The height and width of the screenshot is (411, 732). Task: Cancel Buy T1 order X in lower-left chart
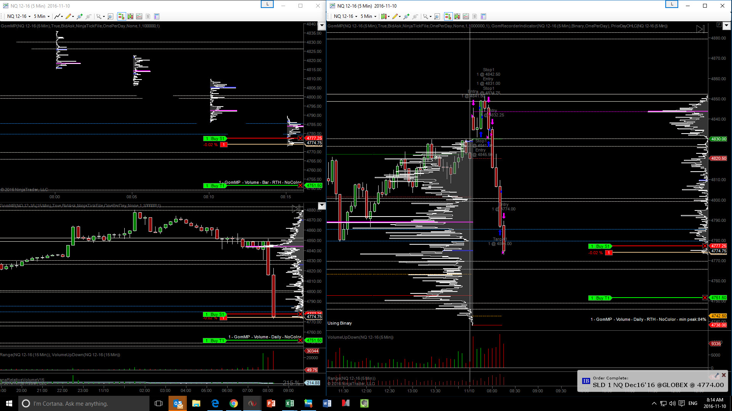click(x=300, y=341)
